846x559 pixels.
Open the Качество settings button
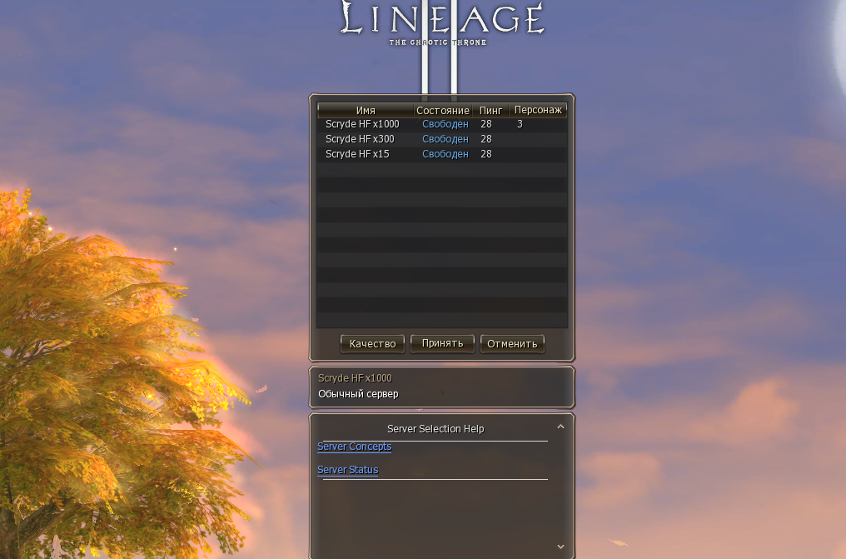click(x=372, y=344)
